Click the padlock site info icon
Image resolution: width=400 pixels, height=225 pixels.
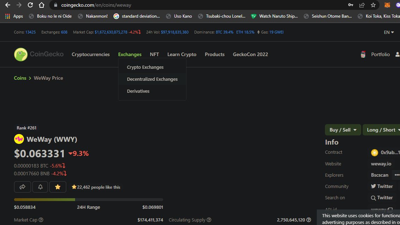point(56,5)
